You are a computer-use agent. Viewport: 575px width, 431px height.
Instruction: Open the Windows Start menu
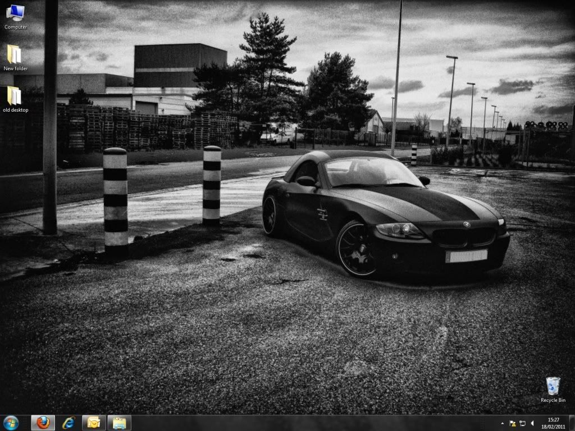[11, 423]
